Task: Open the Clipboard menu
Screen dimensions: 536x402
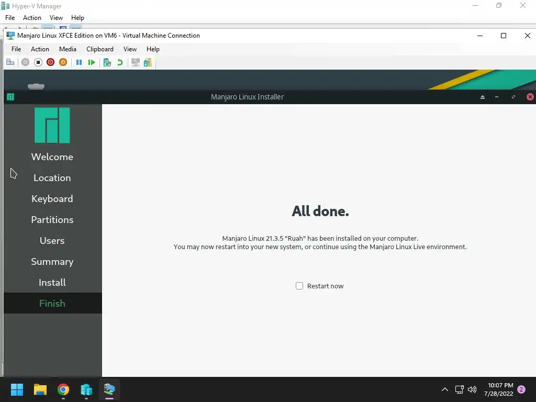Action: (100, 49)
